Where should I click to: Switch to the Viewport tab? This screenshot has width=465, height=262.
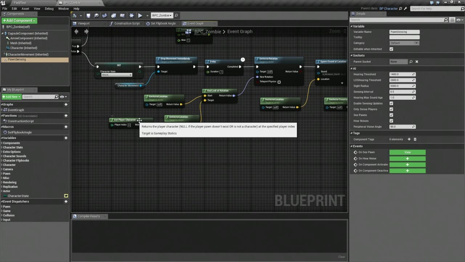click(x=84, y=24)
